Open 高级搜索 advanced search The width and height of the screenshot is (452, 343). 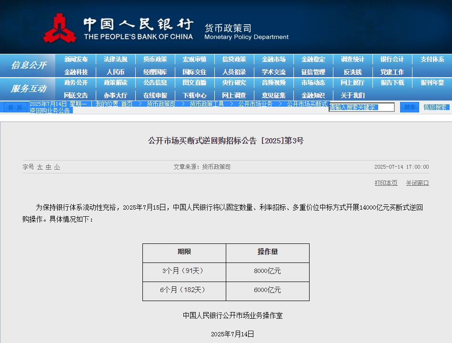click(435, 107)
